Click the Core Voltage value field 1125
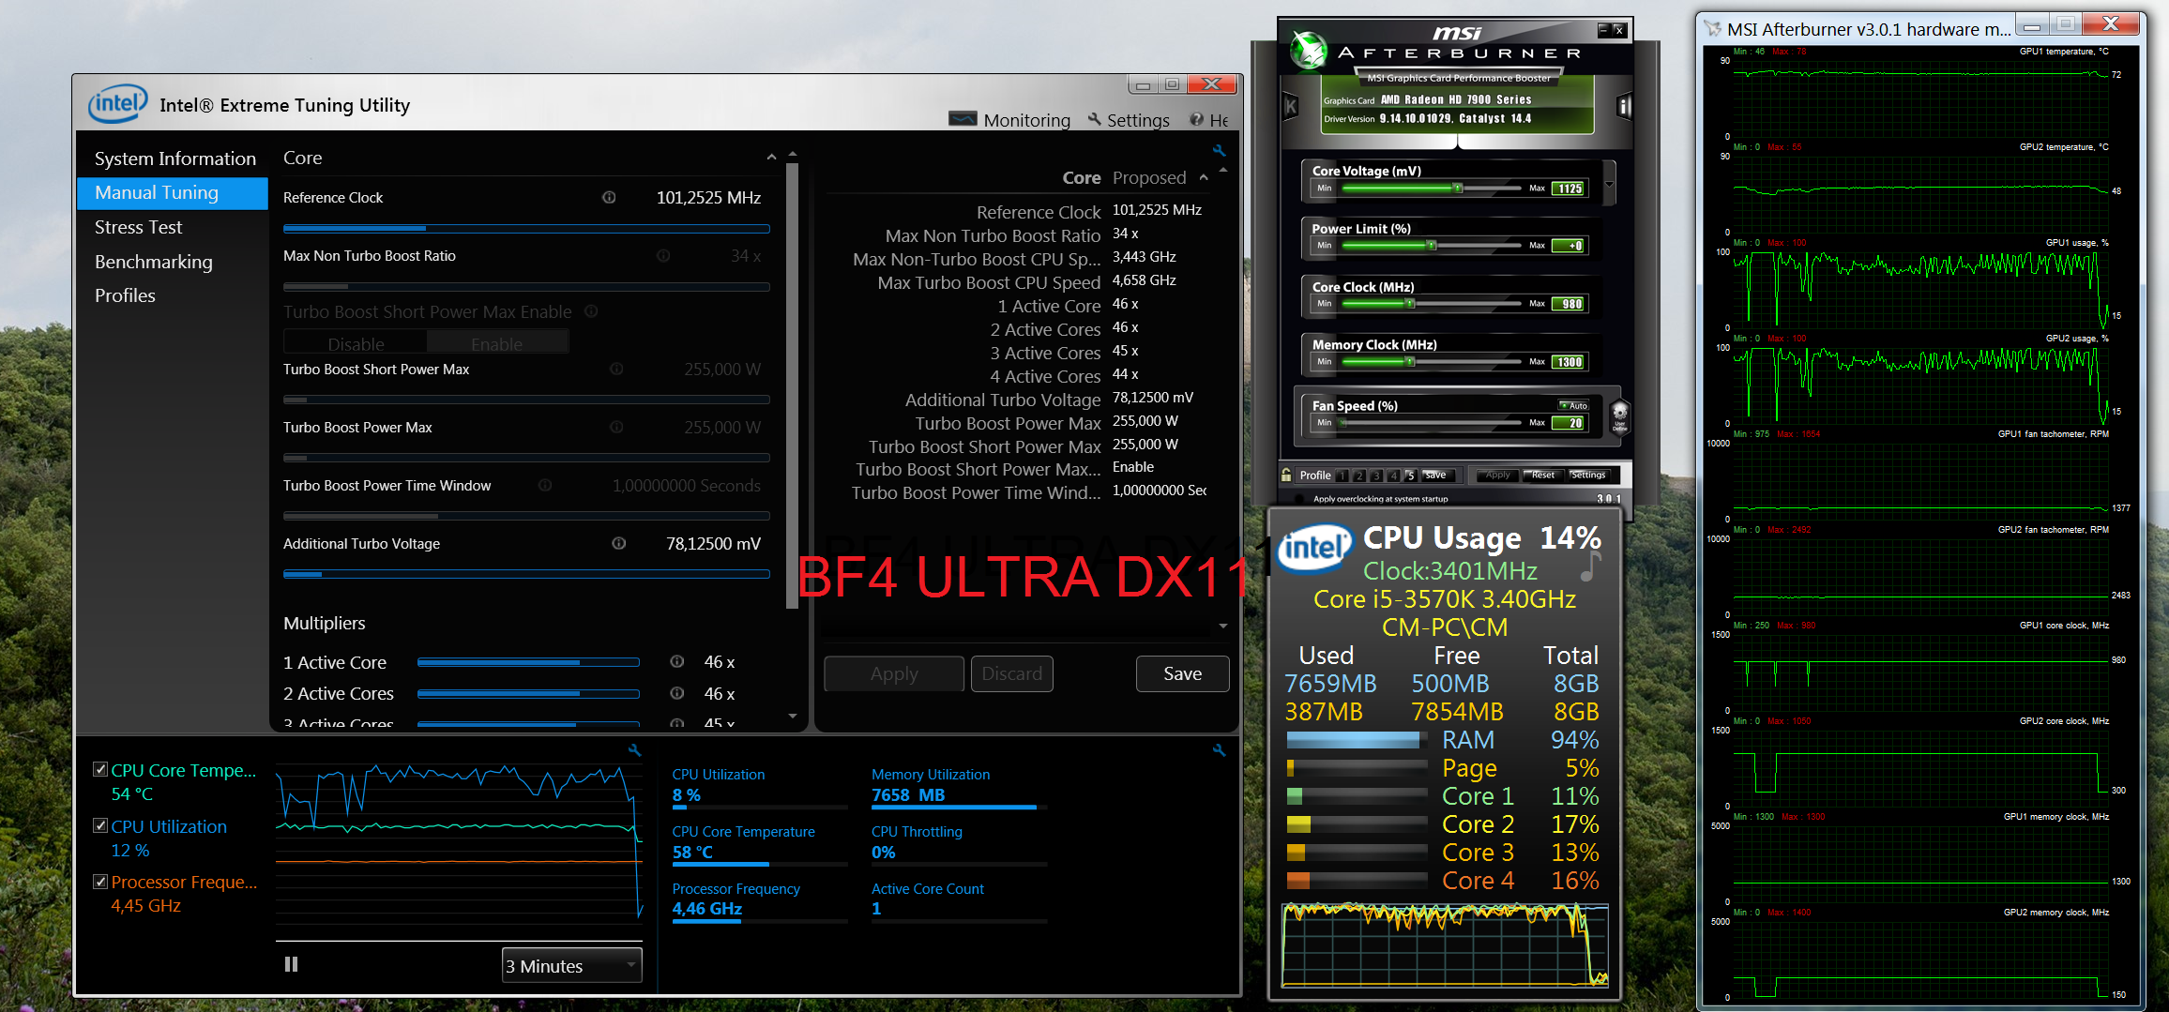 (1569, 189)
